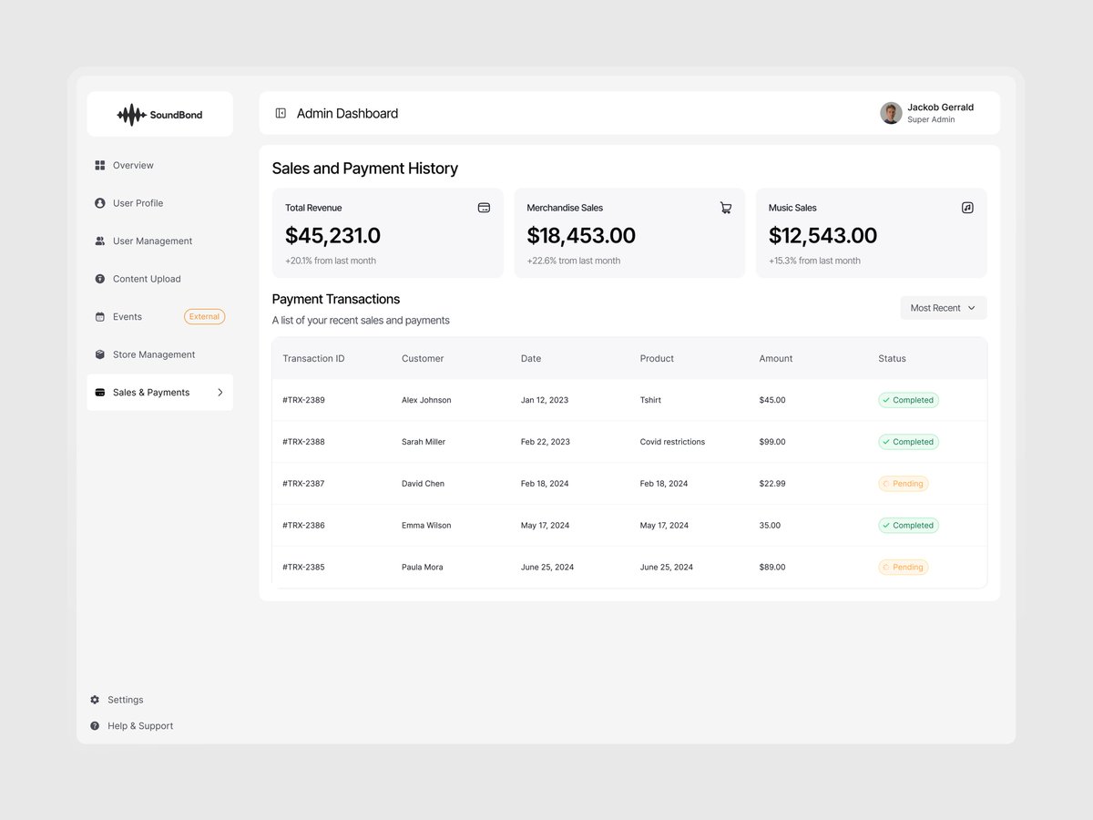
Task: Click the credit card icon on Total Revenue card
Action: [x=484, y=207]
